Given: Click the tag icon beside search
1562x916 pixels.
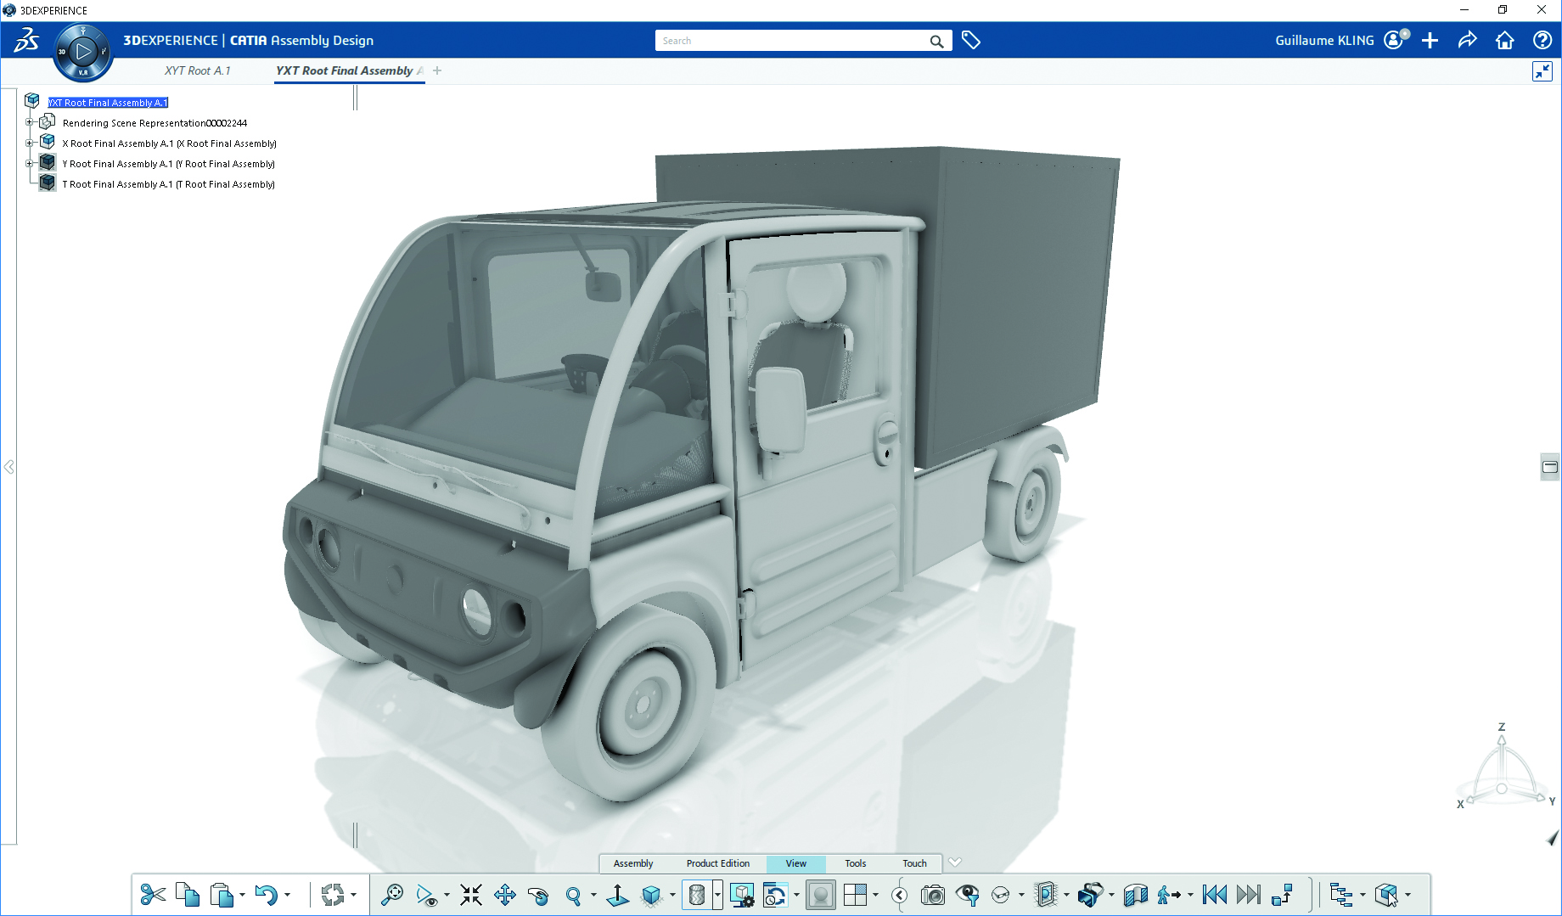Looking at the screenshot, I should click(x=971, y=41).
